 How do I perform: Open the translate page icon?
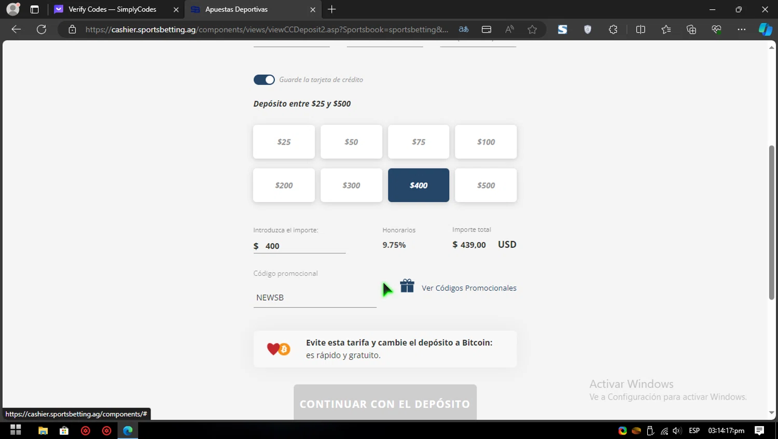(x=464, y=30)
